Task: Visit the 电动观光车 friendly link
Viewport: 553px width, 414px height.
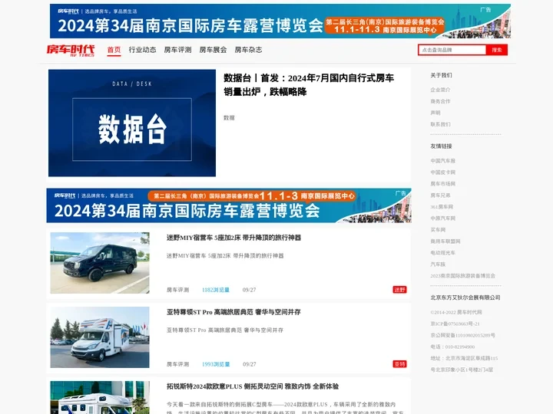Action: coord(442,253)
